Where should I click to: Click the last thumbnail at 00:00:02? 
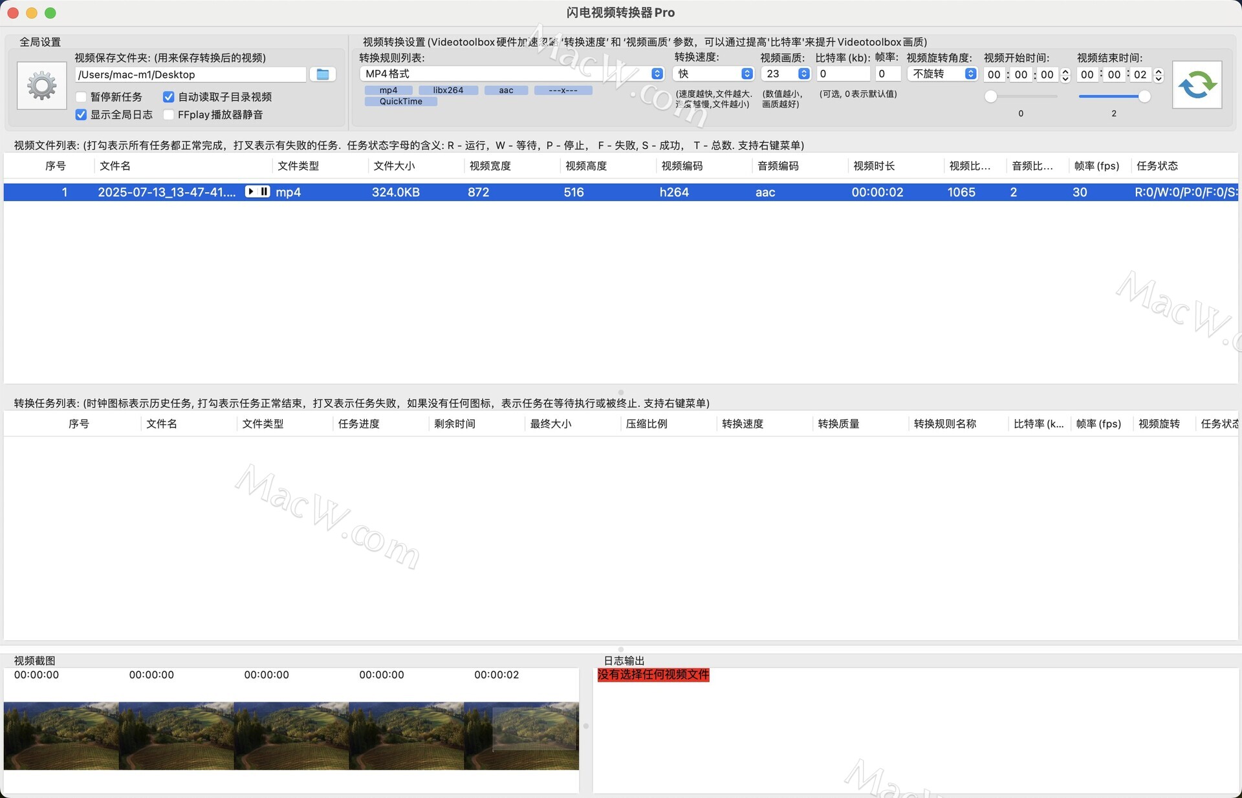pyautogui.click(x=521, y=736)
